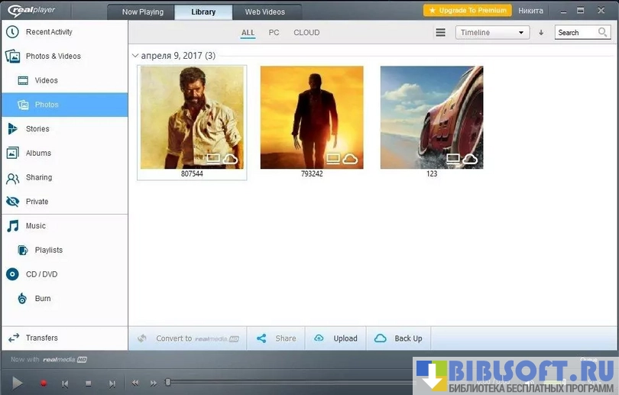Screen dimensions: 619x395
Task: Open the CD / DVD disc icon
Action: [x=12, y=274]
